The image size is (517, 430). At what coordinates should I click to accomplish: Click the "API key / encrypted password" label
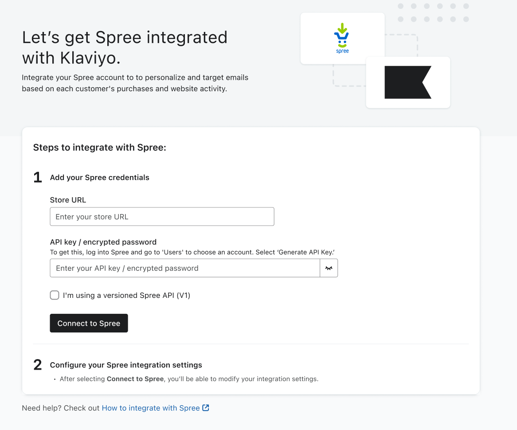pyautogui.click(x=103, y=242)
